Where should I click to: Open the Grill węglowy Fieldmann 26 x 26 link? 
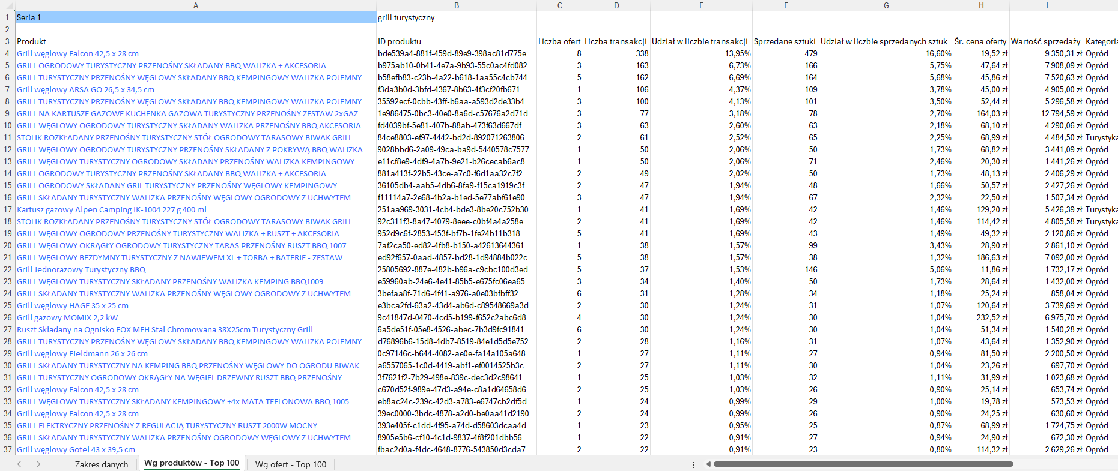82,353
